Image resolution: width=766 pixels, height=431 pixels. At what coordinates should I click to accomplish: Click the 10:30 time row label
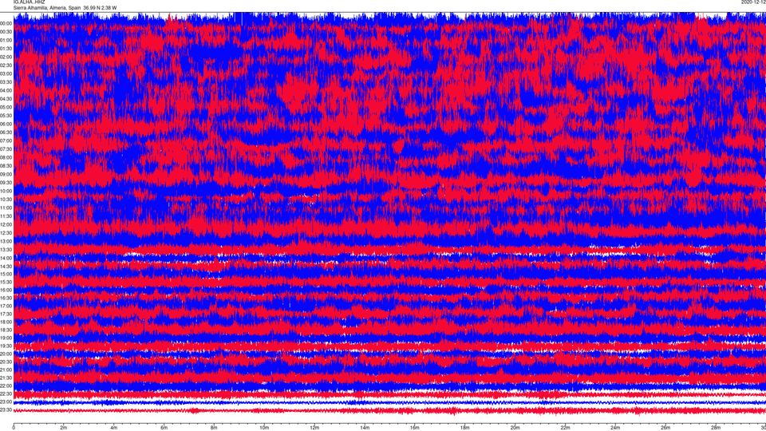point(6,200)
